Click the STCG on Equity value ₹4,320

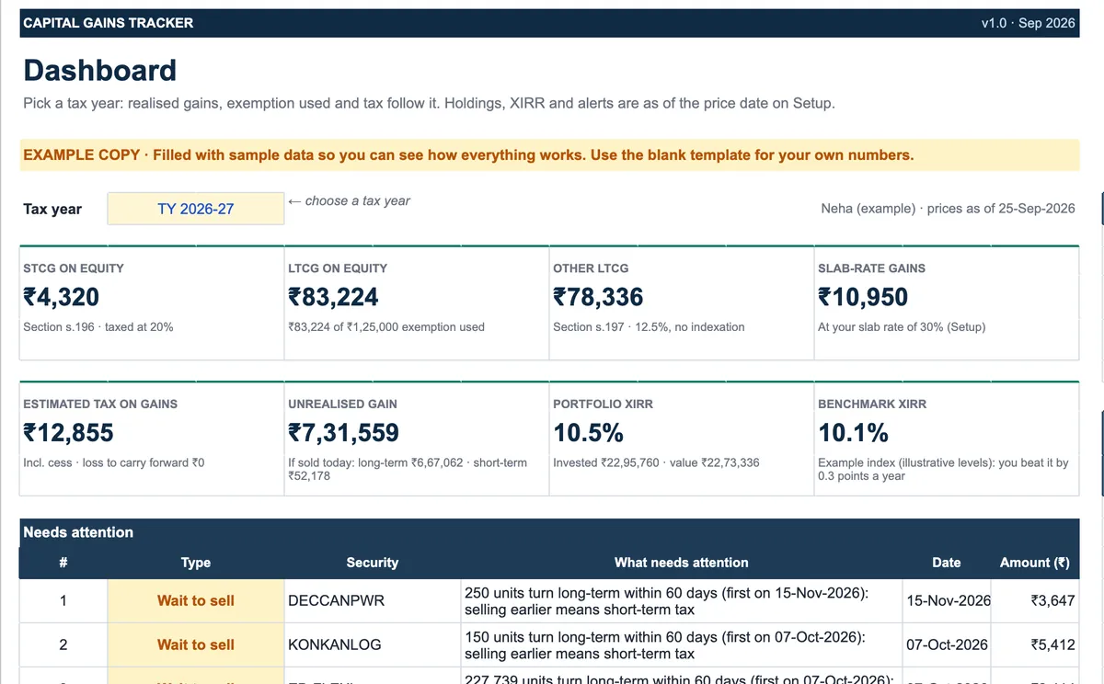[62, 297]
